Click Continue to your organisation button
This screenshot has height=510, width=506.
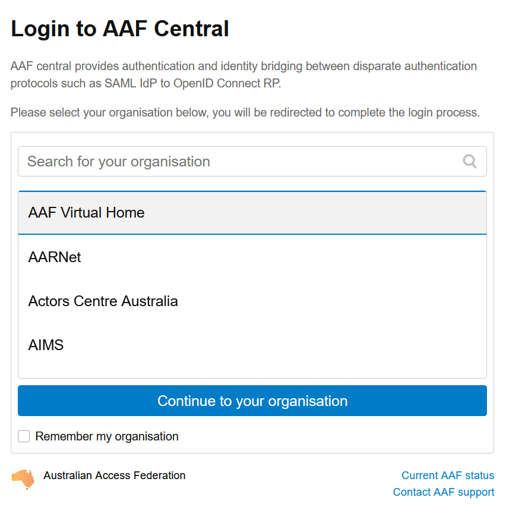tap(252, 401)
